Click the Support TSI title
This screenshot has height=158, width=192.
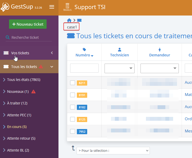tap(90, 7)
